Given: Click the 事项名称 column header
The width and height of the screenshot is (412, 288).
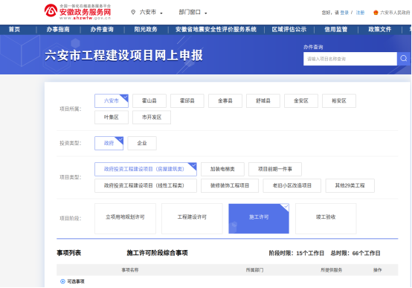Looking at the screenshot, I should coord(130,270).
